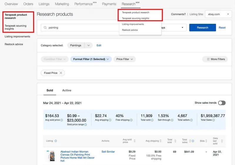Open the More Filters button
Viewport: 235px width, 165px height.
(x=215, y=59)
